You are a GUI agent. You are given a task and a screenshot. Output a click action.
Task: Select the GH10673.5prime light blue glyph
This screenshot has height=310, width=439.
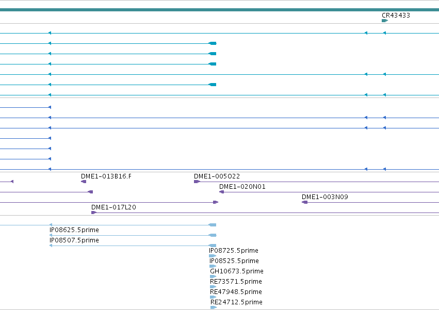click(213, 276)
